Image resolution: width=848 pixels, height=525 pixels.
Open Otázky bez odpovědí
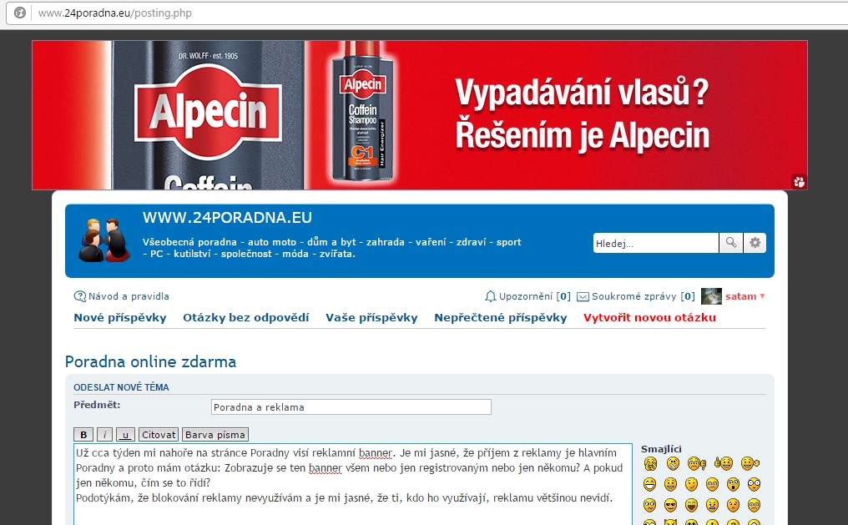click(246, 318)
